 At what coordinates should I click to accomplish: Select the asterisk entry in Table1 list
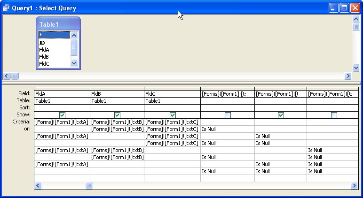click(x=54, y=35)
